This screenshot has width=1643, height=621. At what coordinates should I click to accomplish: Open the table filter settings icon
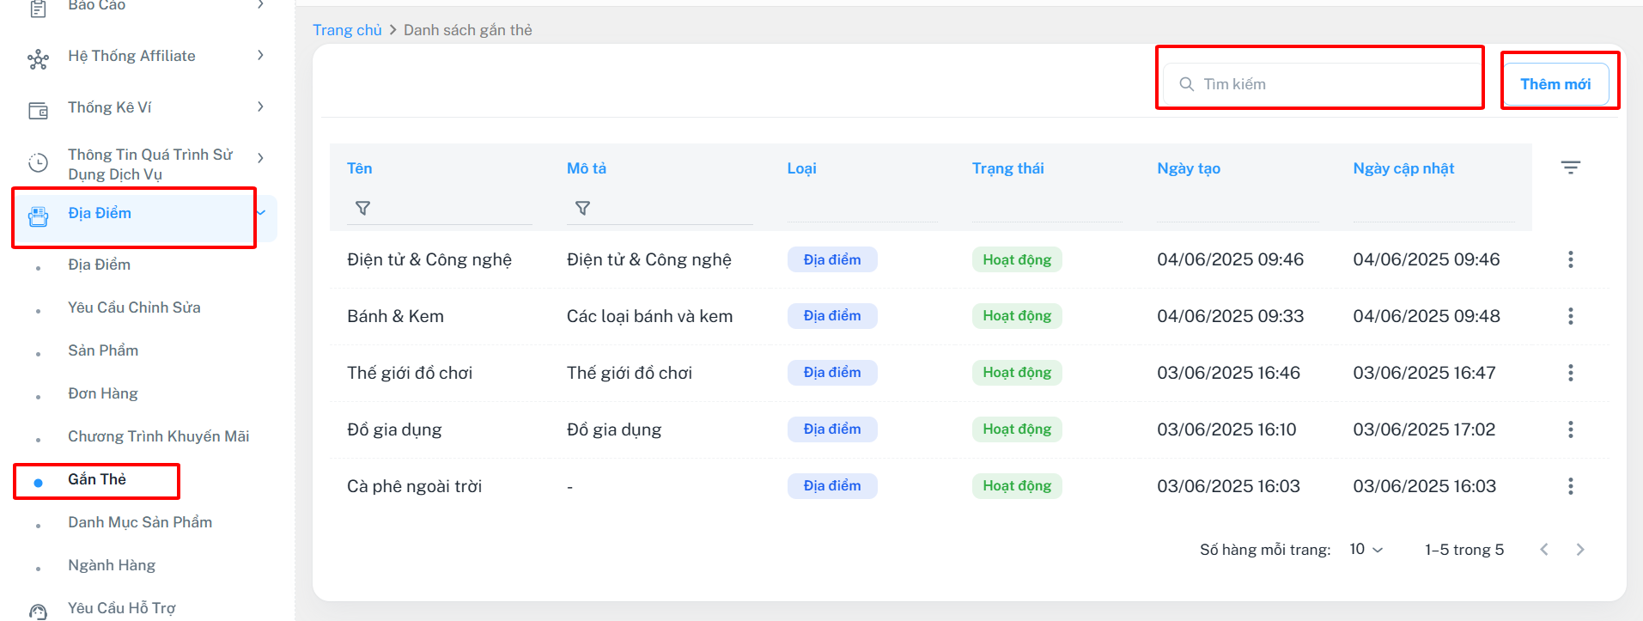tap(1570, 167)
